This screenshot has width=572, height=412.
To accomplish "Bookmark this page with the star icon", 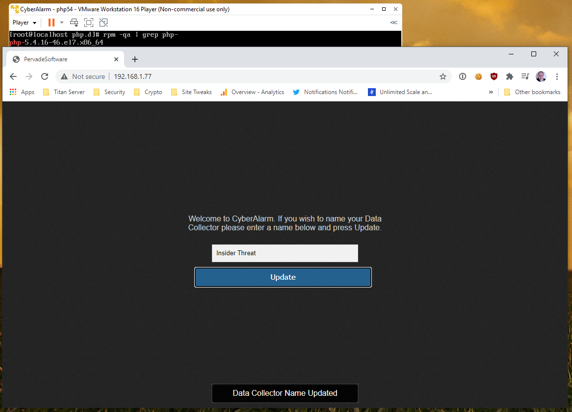I will click(442, 76).
